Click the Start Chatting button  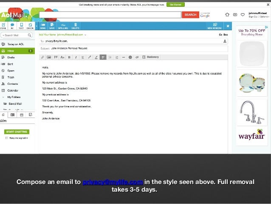pyautogui.click(x=17, y=132)
